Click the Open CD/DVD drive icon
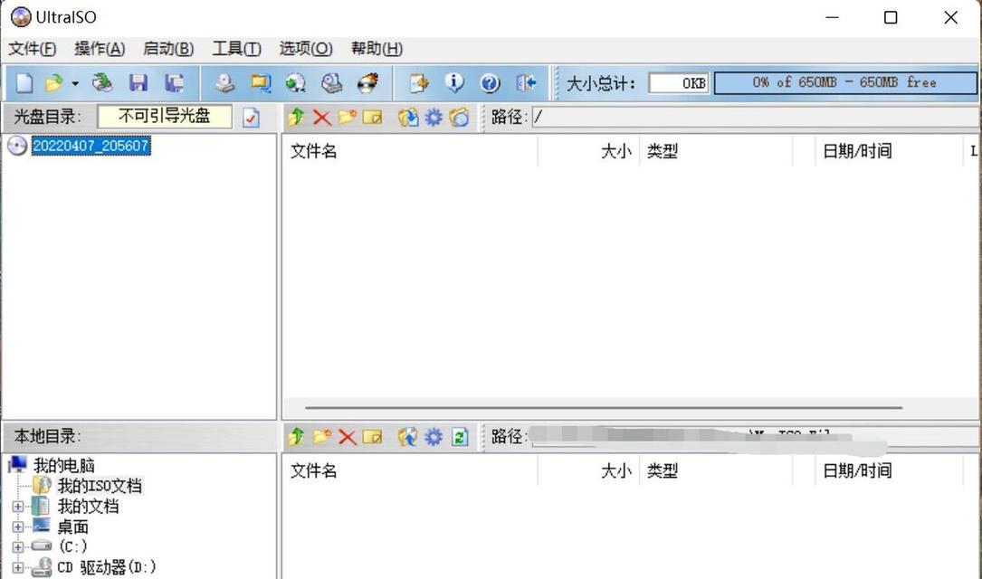 pyautogui.click(x=102, y=82)
